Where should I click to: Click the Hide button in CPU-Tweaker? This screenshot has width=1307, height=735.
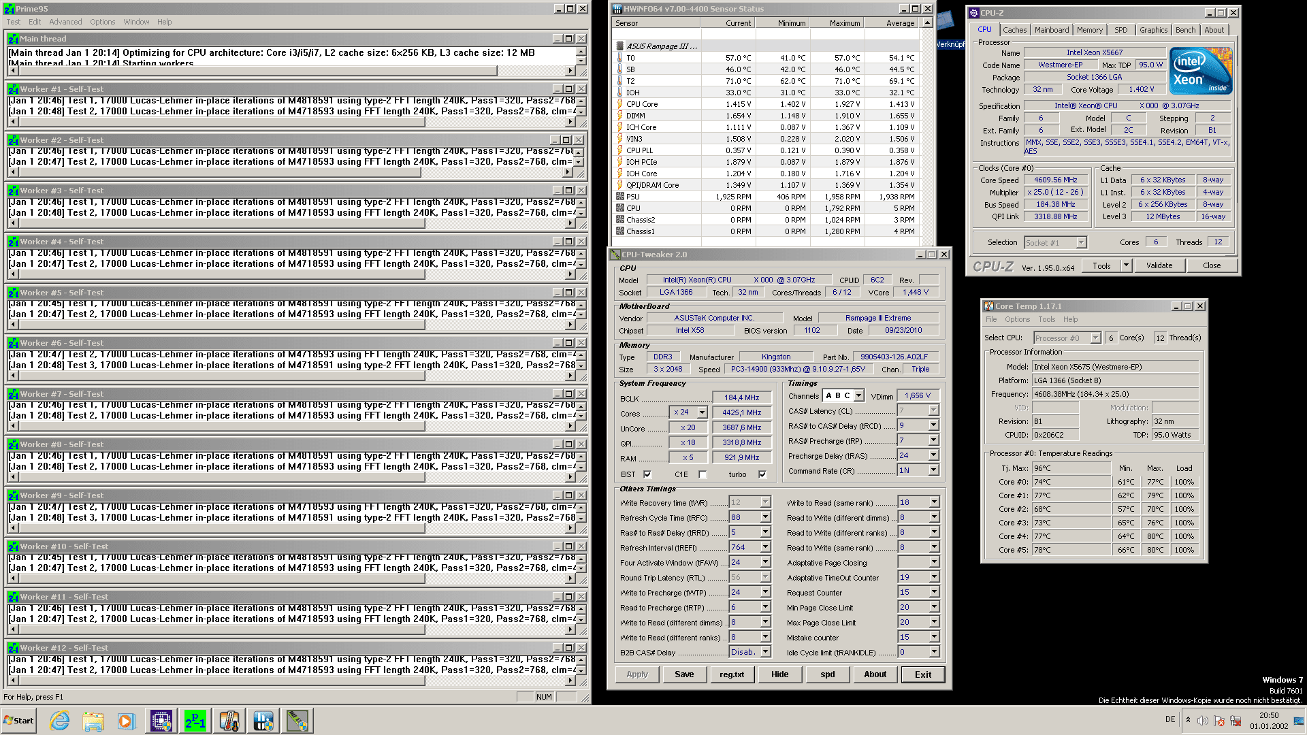tap(779, 674)
